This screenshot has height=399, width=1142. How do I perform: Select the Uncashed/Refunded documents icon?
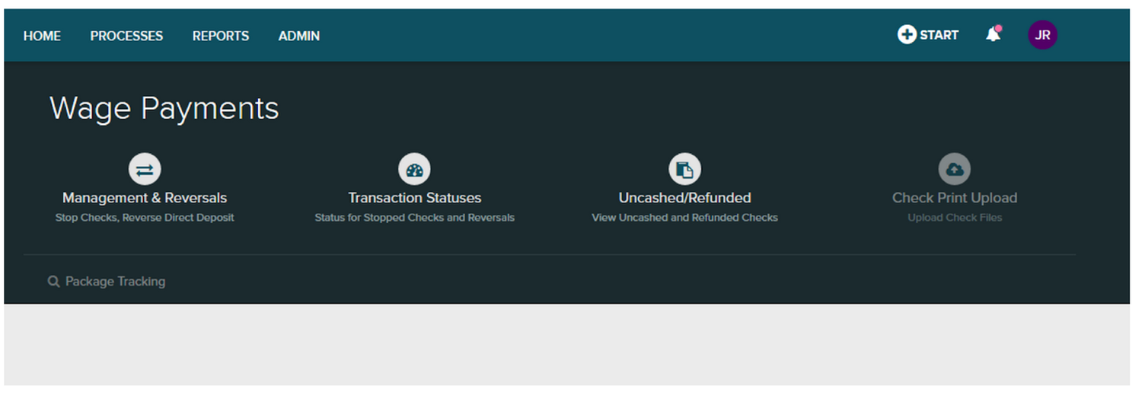coord(684,169)
